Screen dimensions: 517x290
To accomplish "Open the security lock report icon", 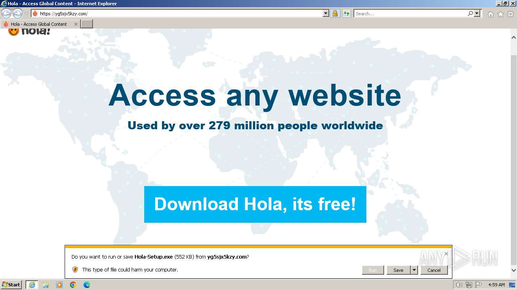I will pos(335,14).
